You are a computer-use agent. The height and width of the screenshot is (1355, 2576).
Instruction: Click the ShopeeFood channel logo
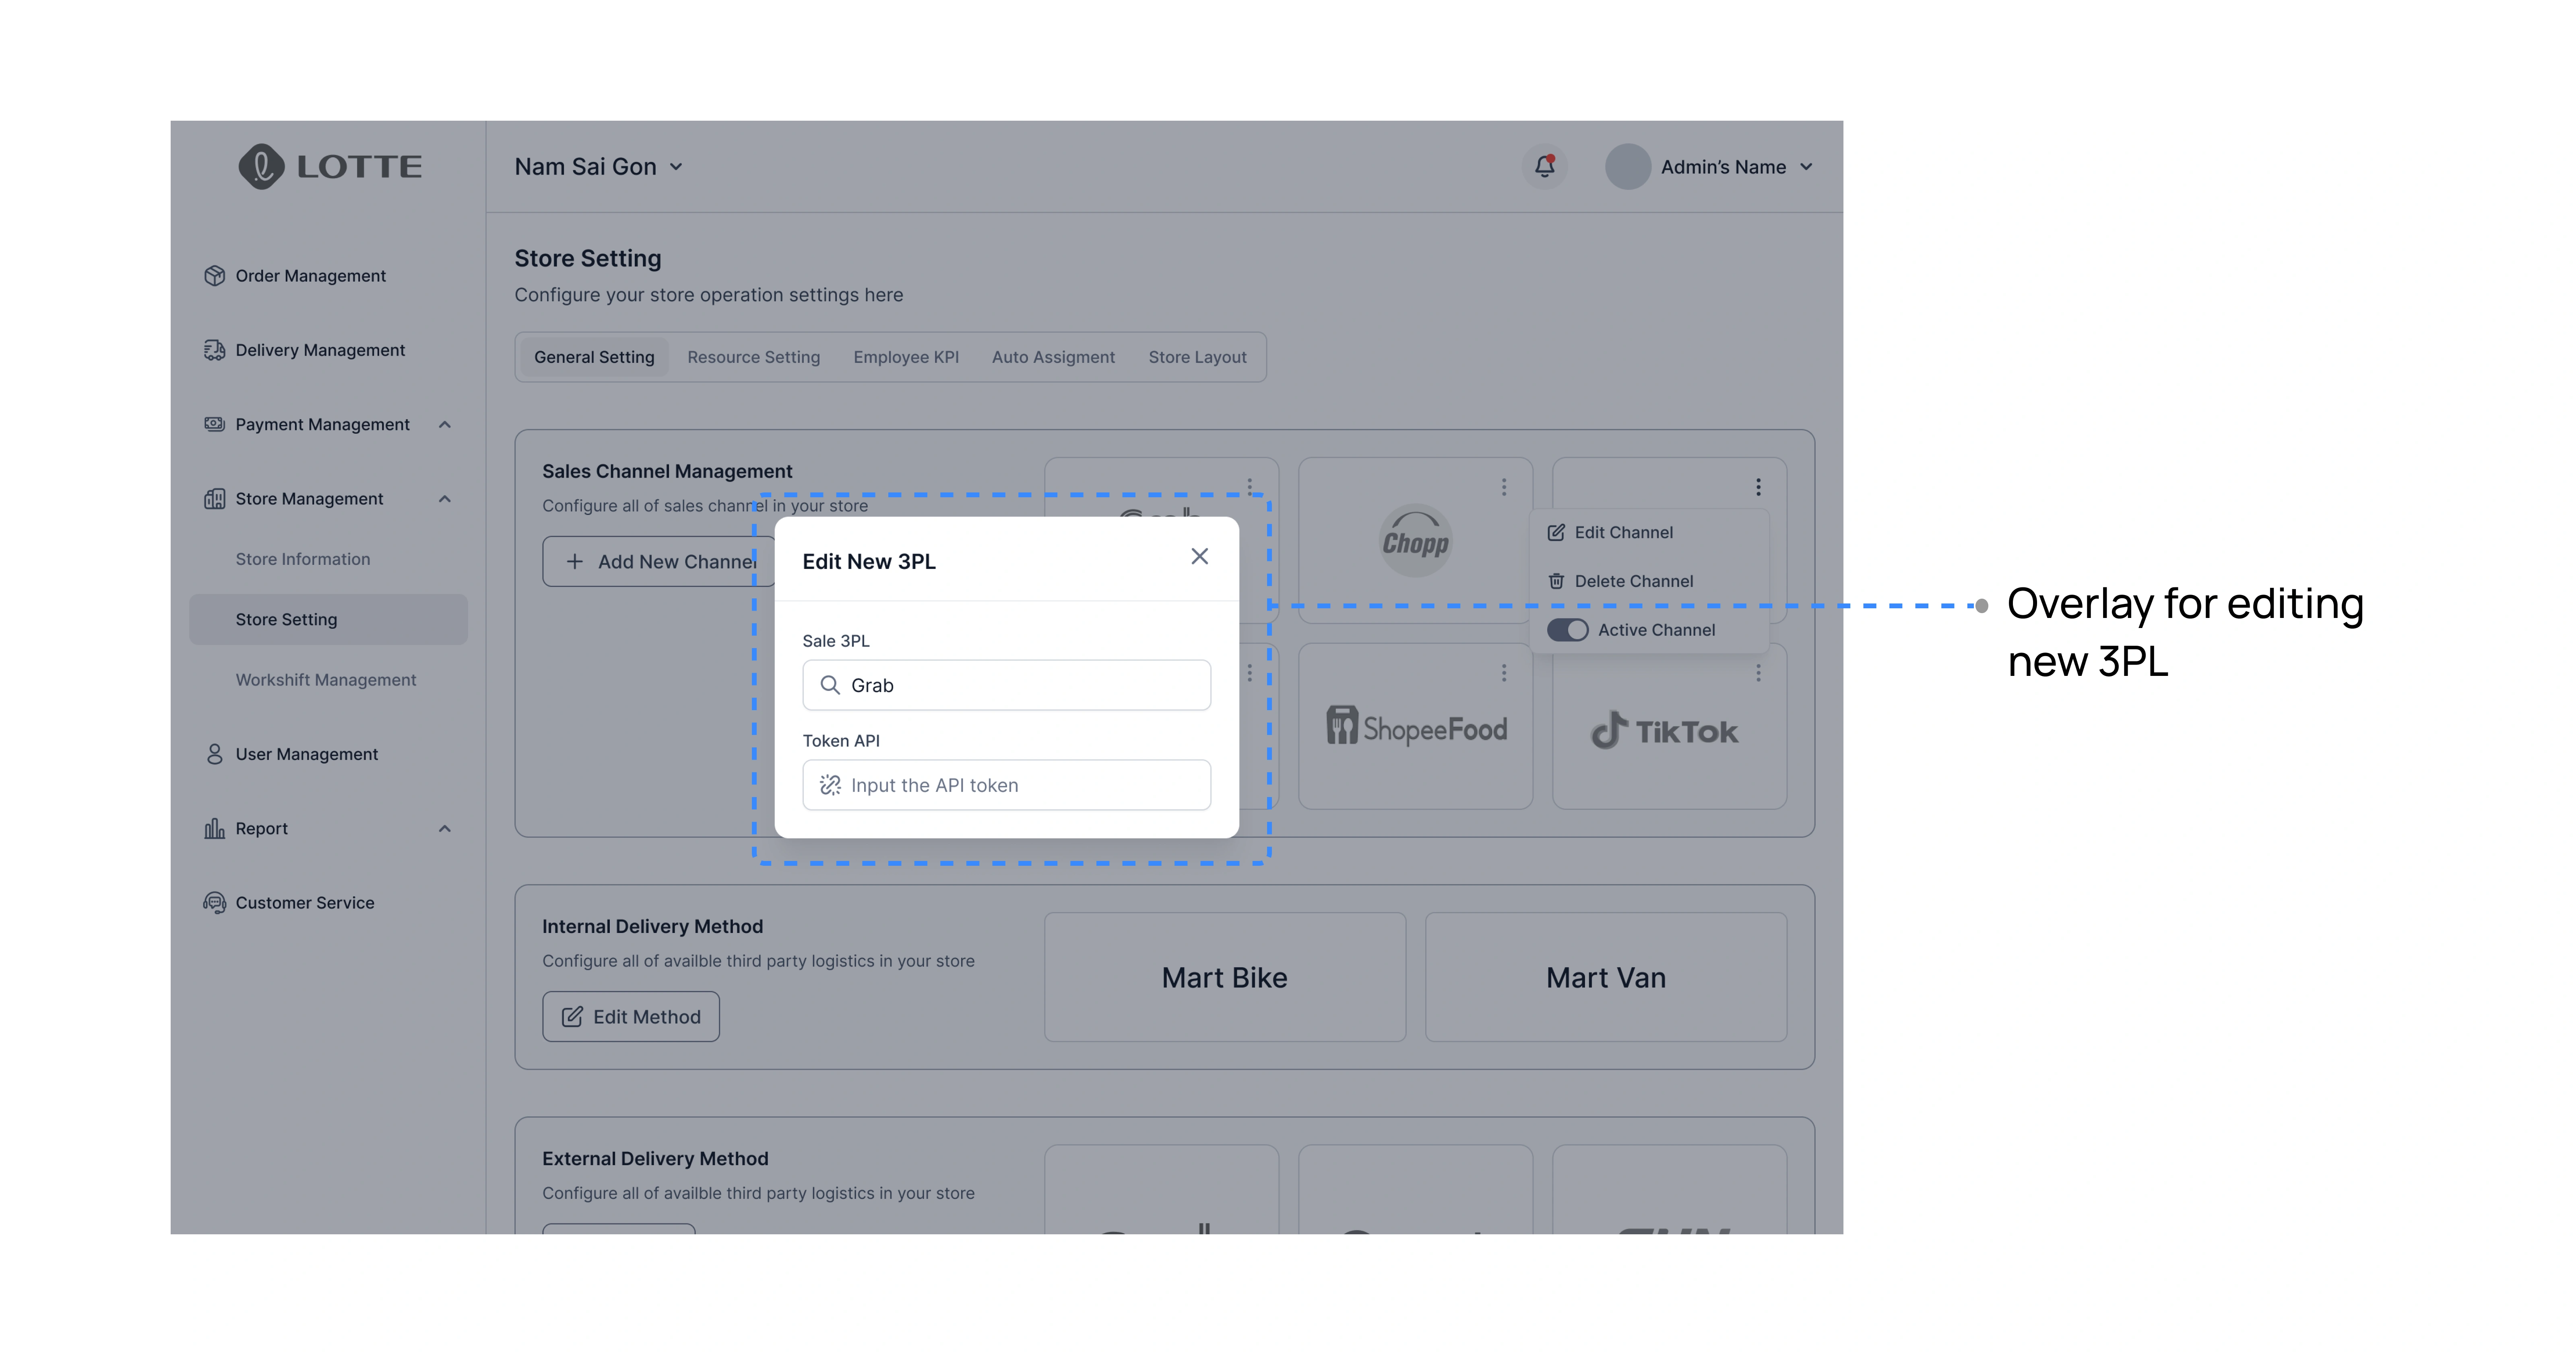[x=1416, y=727]
